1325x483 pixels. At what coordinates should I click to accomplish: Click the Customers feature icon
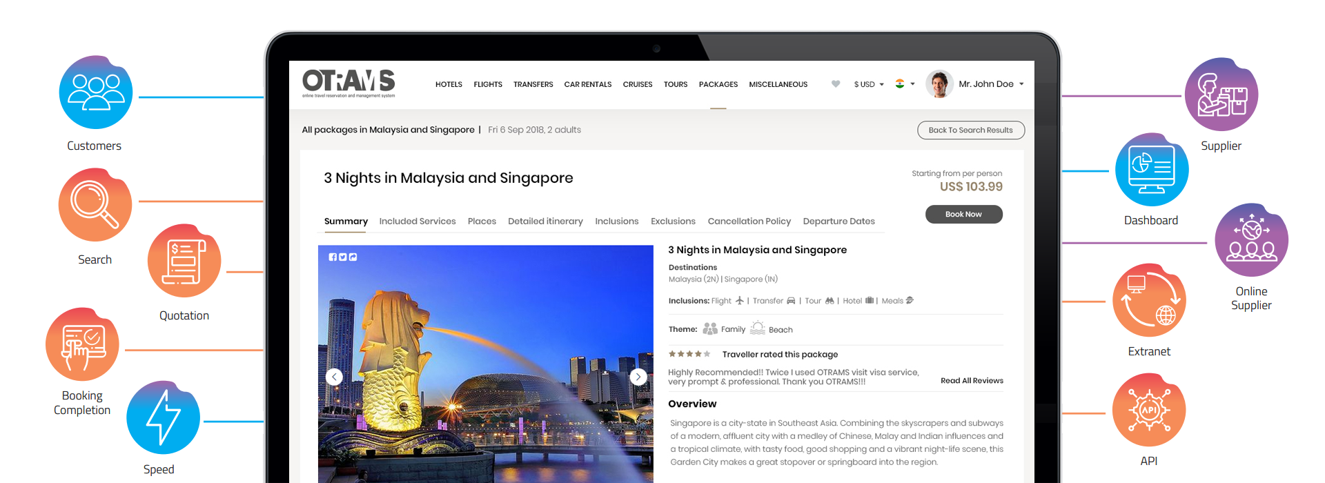[x=95, y=92]
